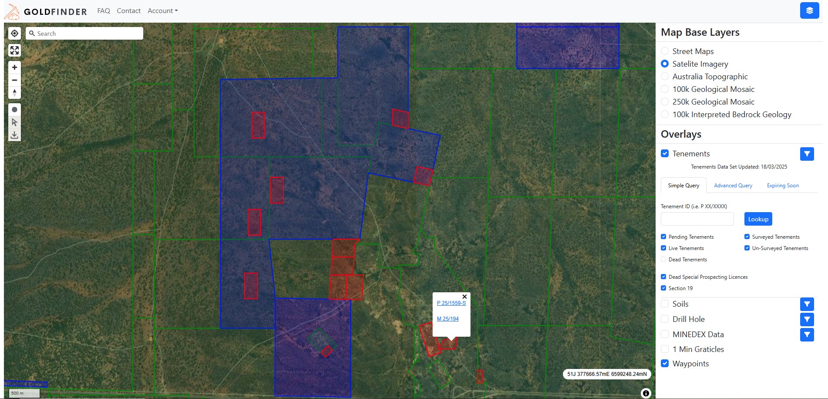Click the map info icon
The height and width of the screenshot is (399, 828).
tap(646, 393)
